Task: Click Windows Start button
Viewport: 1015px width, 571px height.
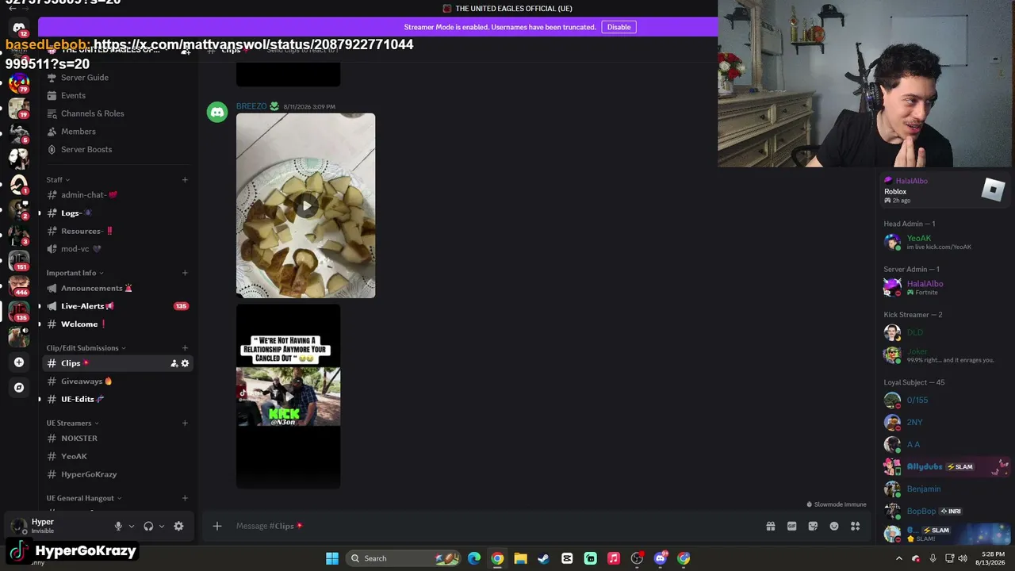Action: tap(332, 558)
